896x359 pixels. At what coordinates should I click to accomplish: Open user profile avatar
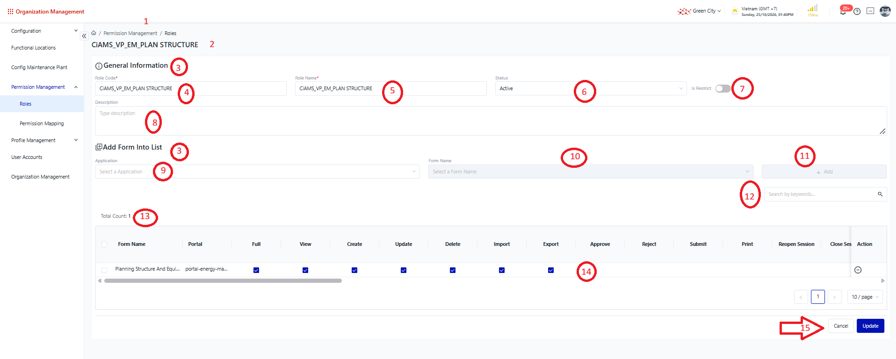(885, 11)
